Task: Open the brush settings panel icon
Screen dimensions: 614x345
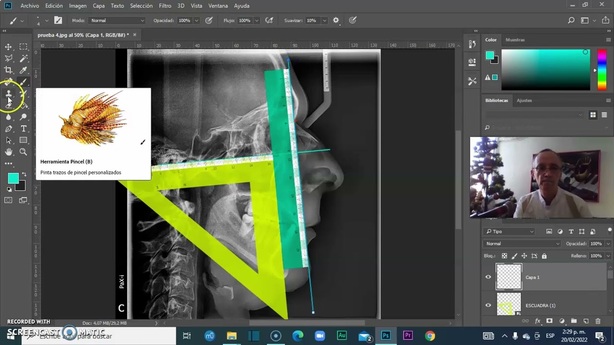Action: (58, 20)
